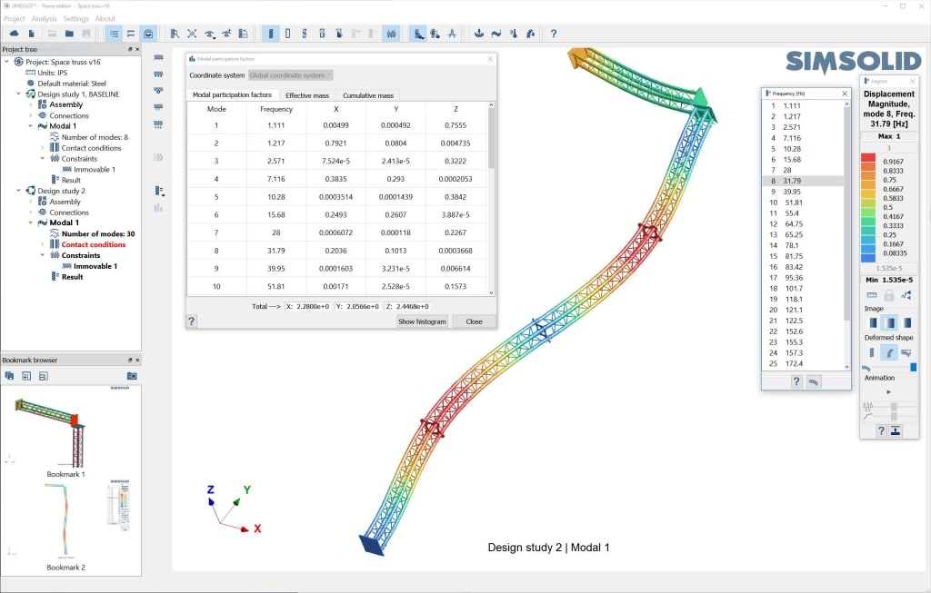Play the mode shape animation

[x=889, y=392]
